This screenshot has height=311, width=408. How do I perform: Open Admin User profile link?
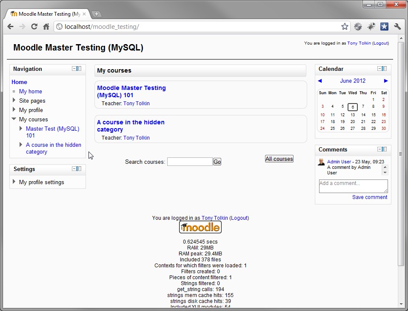(x=339, y=162)
